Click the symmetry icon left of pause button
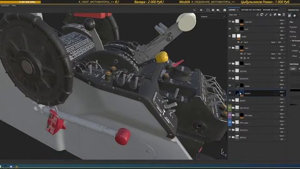This screenshot has height=169, width=300. coord(194,10)
